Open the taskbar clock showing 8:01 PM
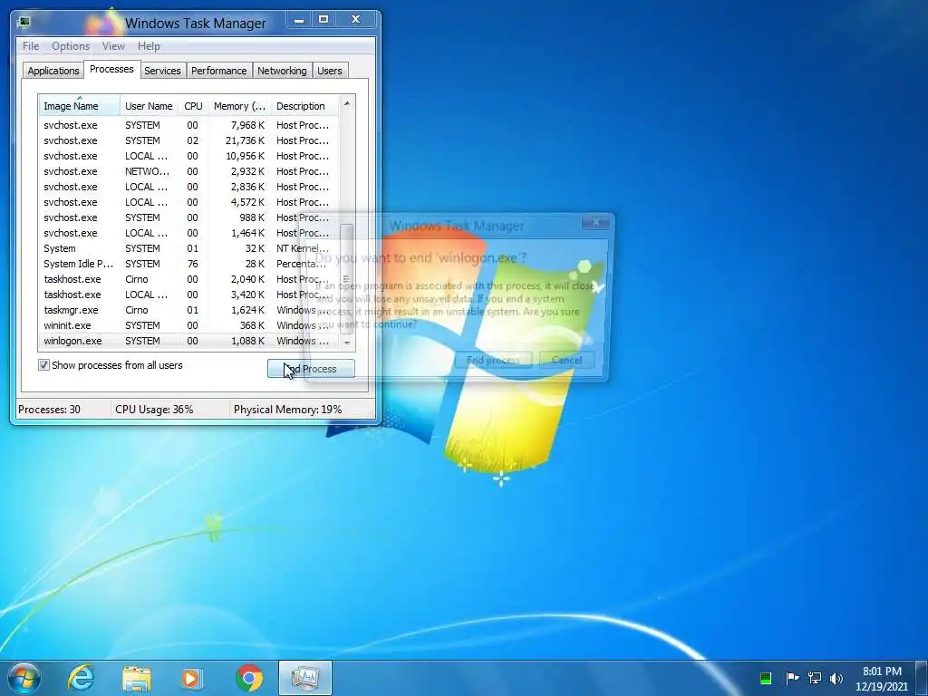Viewport: 928px width, 696px height. (x=882, y=679)
